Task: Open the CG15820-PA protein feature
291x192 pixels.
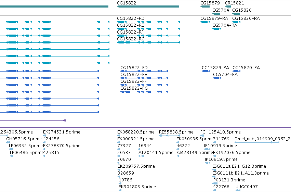Action: 236,71
